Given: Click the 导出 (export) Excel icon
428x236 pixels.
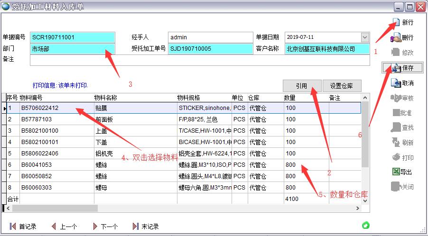Looking at the screenshot, I should (395, 172).
